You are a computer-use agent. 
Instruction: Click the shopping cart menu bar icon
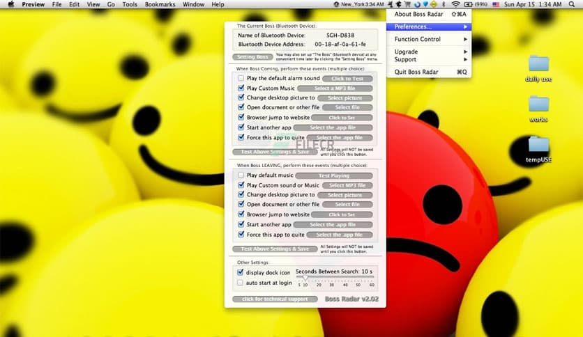pyautogui.click(x=408, y=4)
